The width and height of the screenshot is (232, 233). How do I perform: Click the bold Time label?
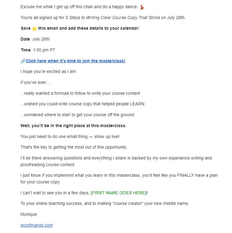[26, 50]
